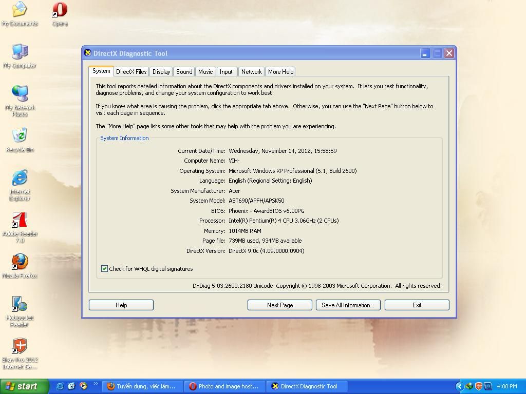Click the language value 'English (Regional Setting: English)'
The width and height of the screenshot is (526, 394).
270,181
